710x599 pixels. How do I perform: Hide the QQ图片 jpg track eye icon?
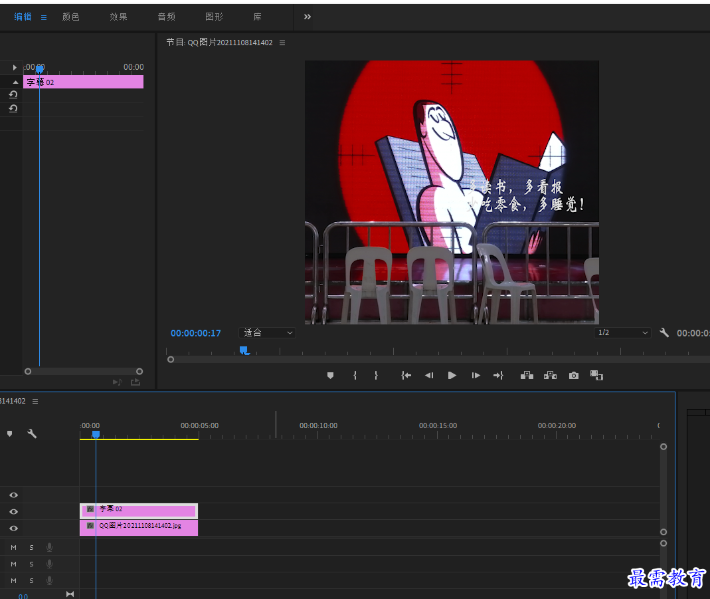point(13,529)
